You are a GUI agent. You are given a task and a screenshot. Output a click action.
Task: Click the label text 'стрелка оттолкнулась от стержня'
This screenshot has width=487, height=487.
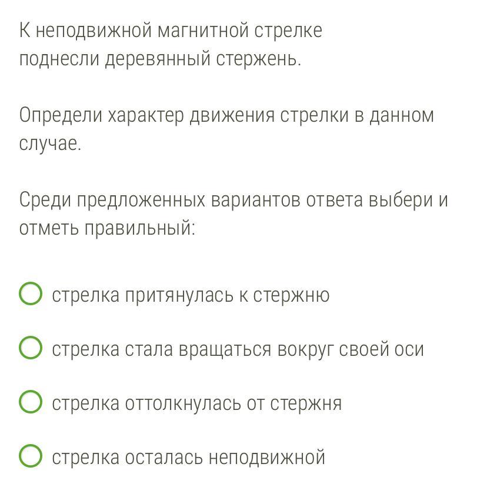point(197,403)
